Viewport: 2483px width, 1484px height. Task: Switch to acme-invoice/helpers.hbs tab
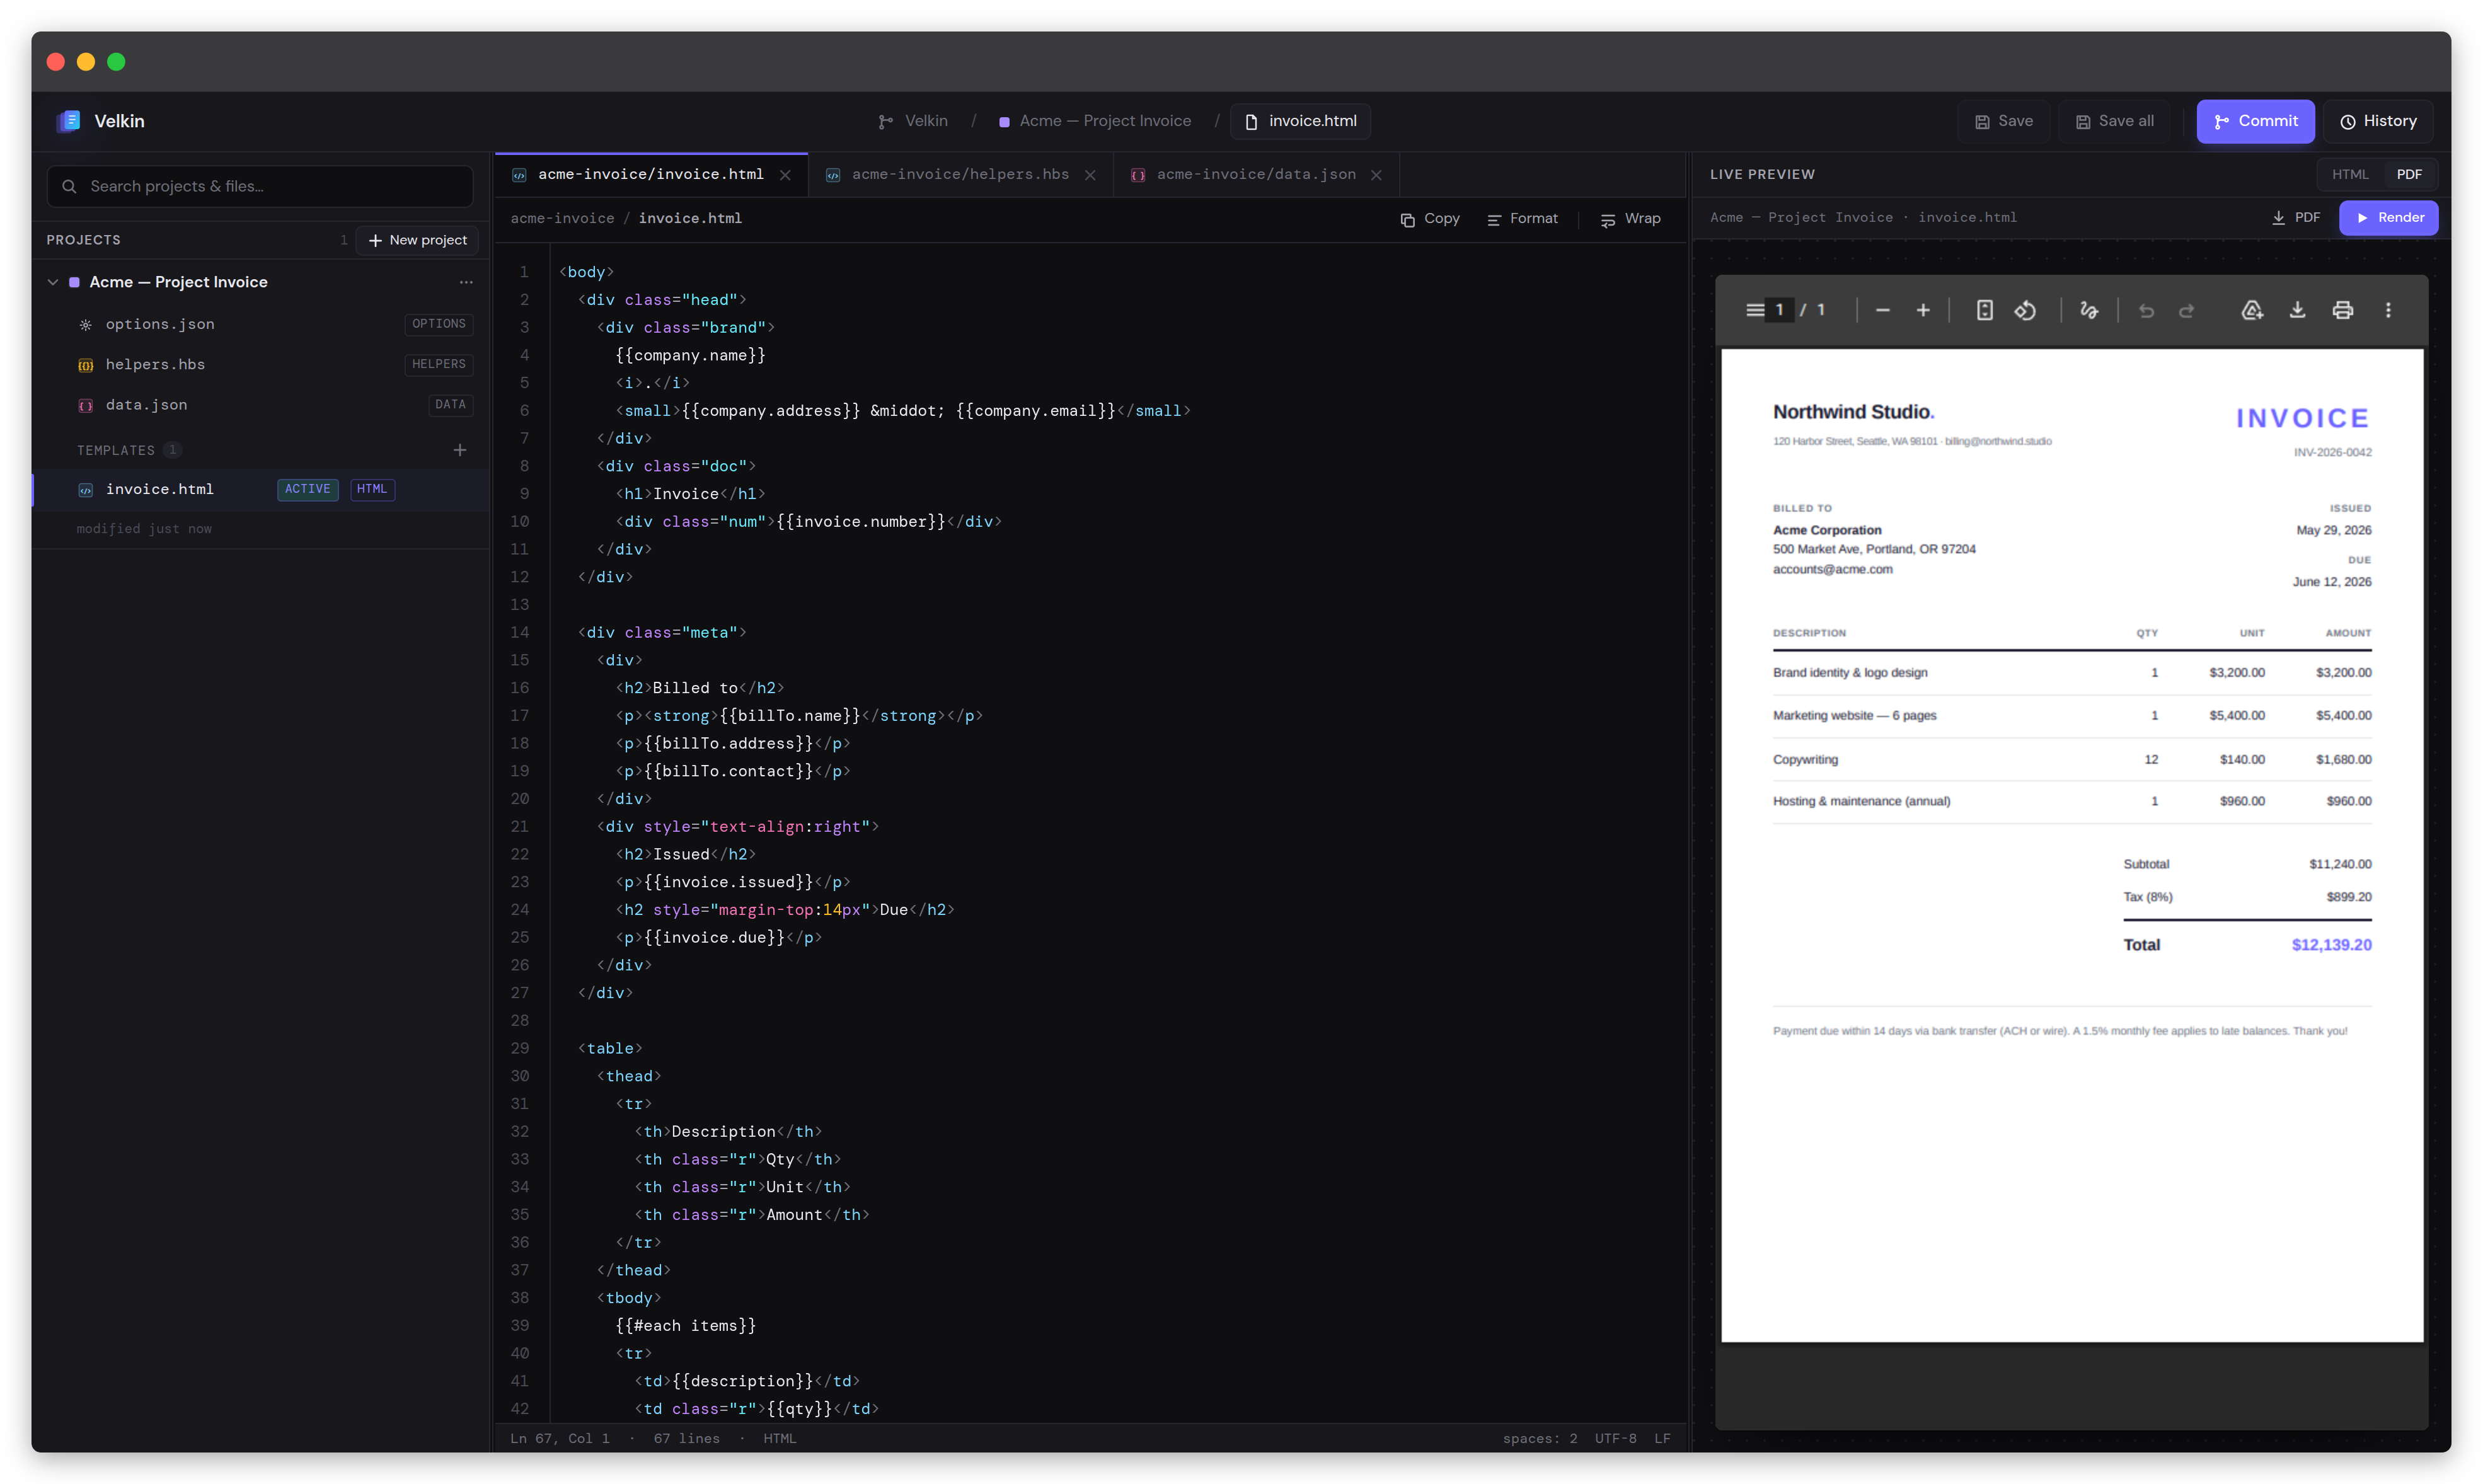[960, 175]
